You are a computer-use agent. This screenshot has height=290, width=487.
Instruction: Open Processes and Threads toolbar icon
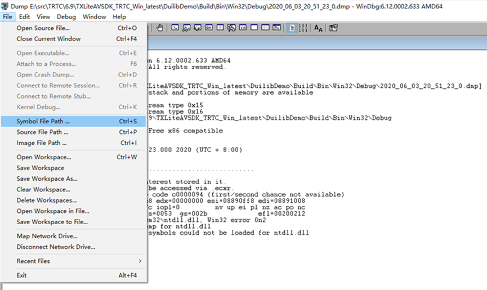265,28
